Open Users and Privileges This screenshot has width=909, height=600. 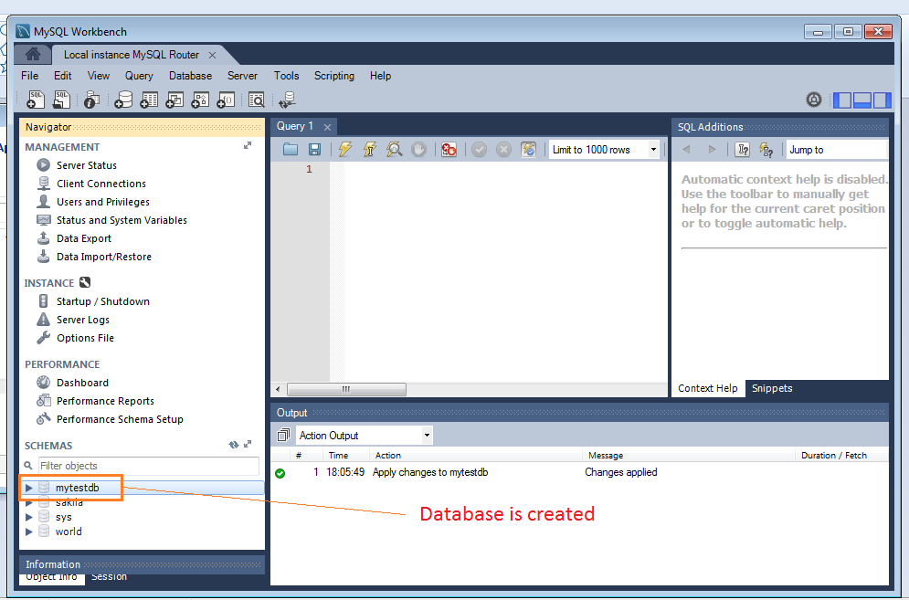[102, 202]
